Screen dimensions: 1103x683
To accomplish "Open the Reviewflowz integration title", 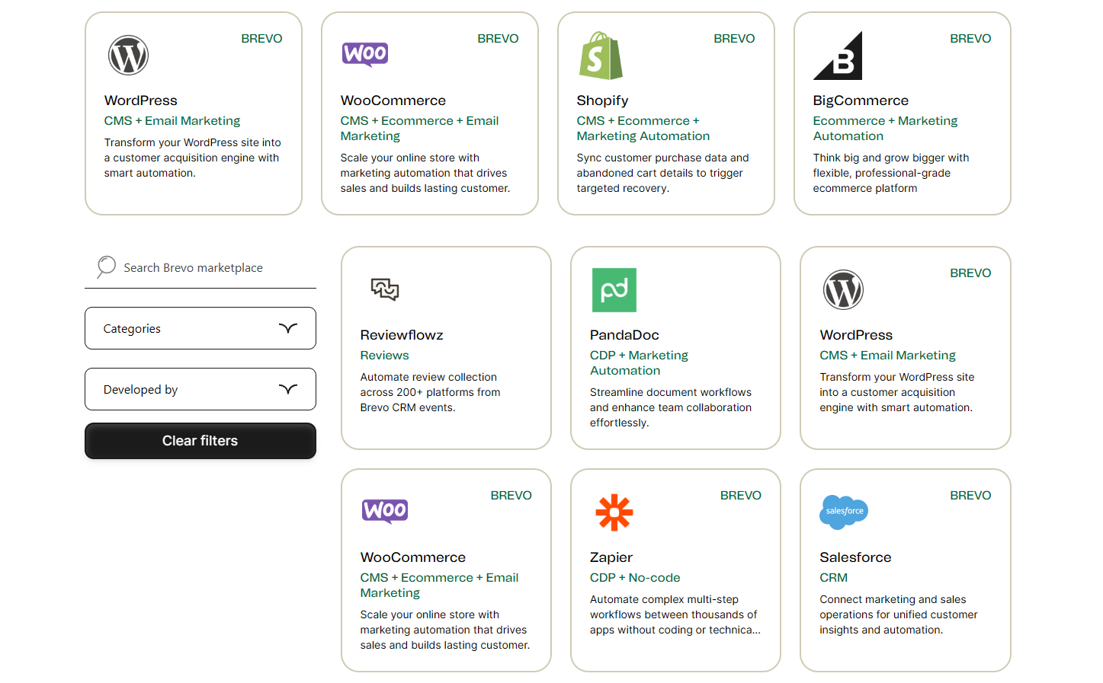I will pyautogui.click(x=402, y=335).
